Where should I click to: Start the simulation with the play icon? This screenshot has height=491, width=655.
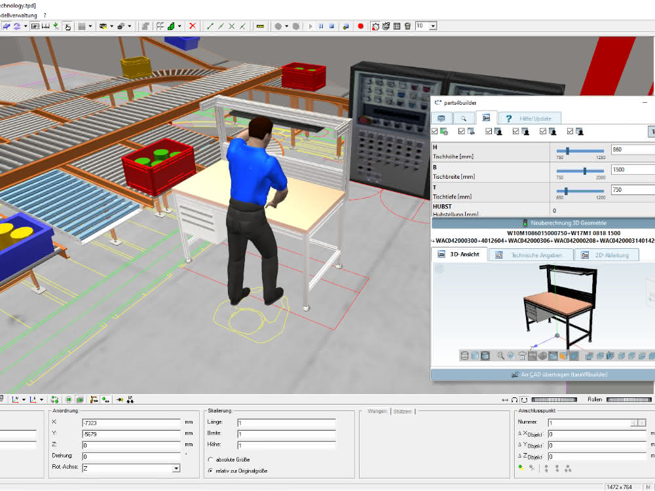(310, 26)
